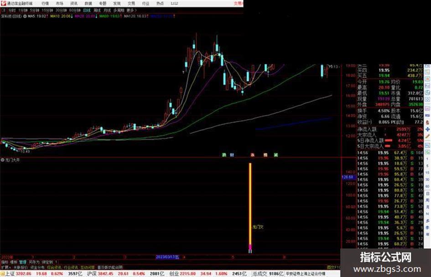The height and width of the screenshot is (277, 431).
Task: Click the 另存为 save-as button
Action: [x=34, y=262]
